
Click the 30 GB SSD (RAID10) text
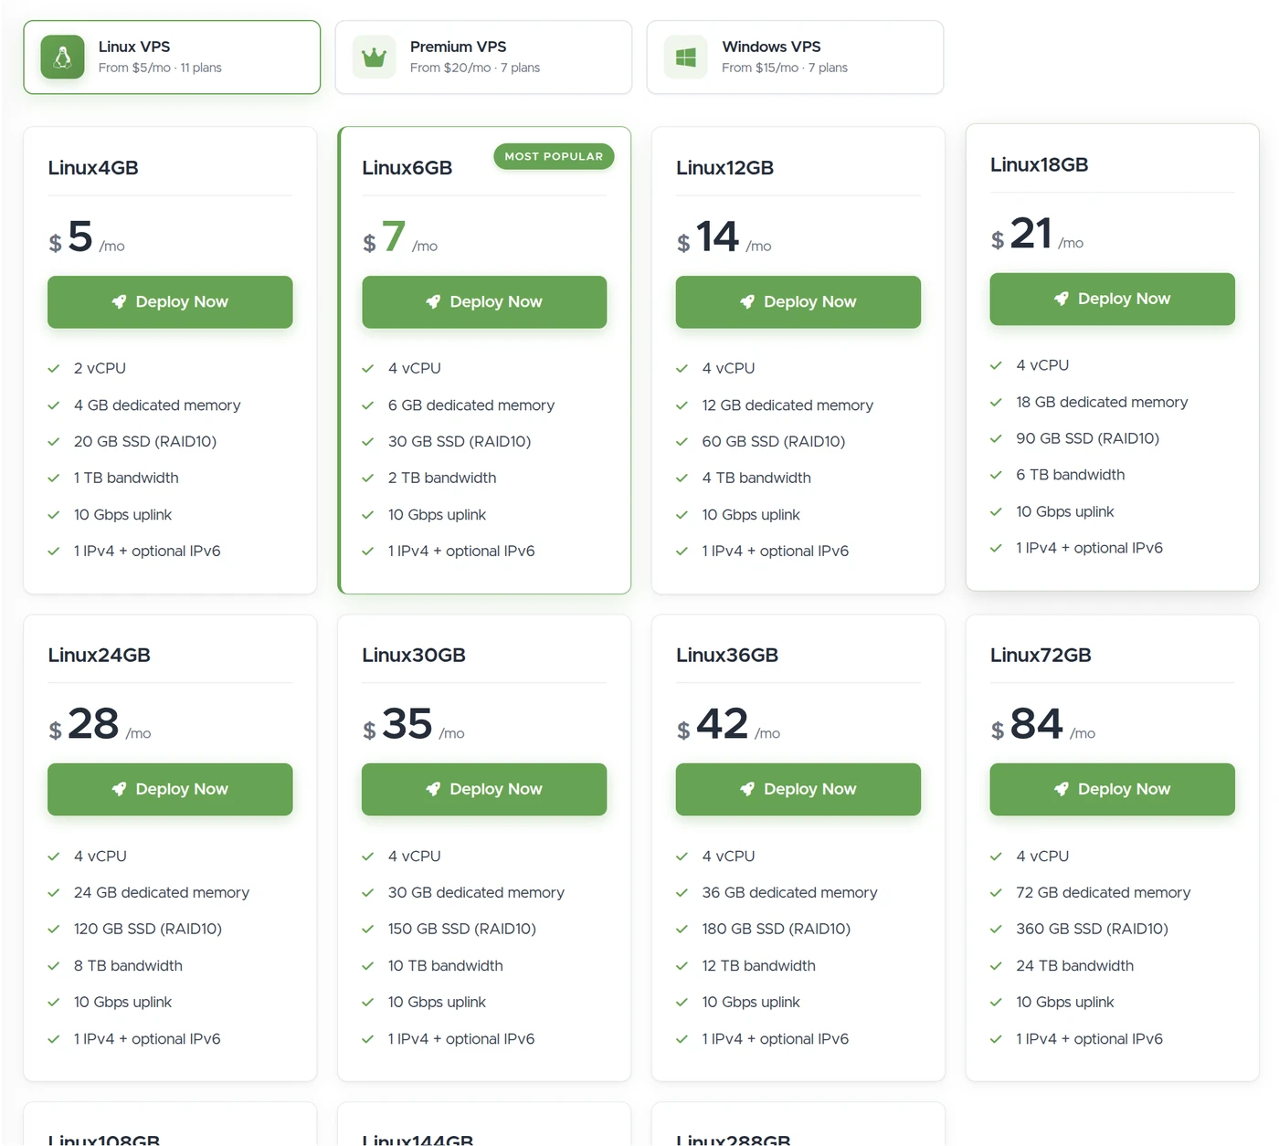[460, 442]
